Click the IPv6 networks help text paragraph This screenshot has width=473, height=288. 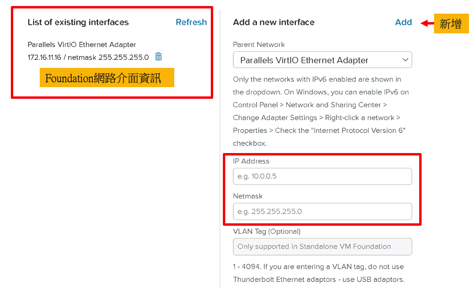tap(321, 111)
